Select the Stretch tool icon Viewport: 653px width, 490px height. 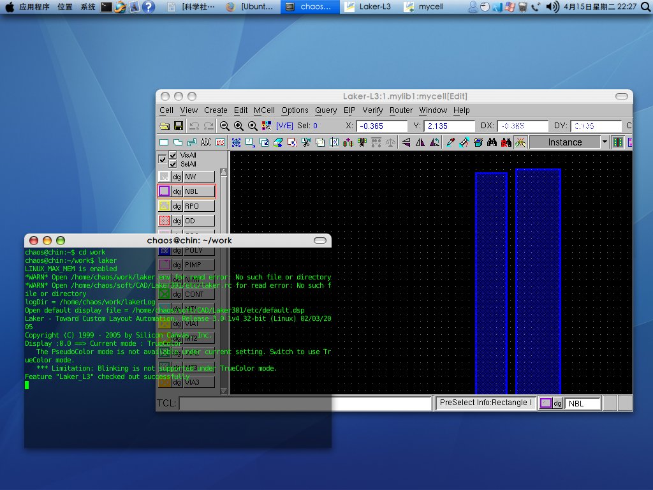250,142
